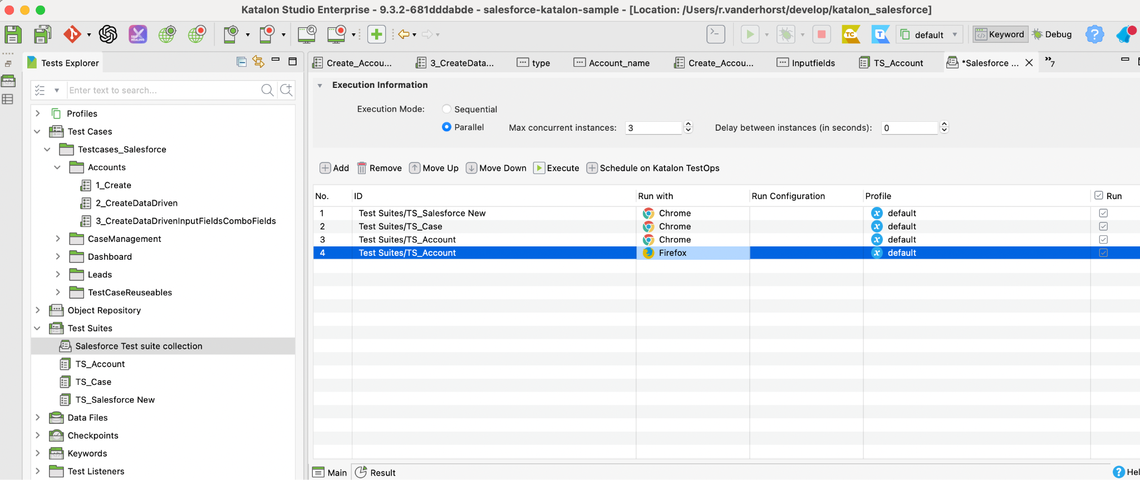Click the Katalon TestCloud icon
Screen dimensions: 1140x480
[x=851, y=34]
